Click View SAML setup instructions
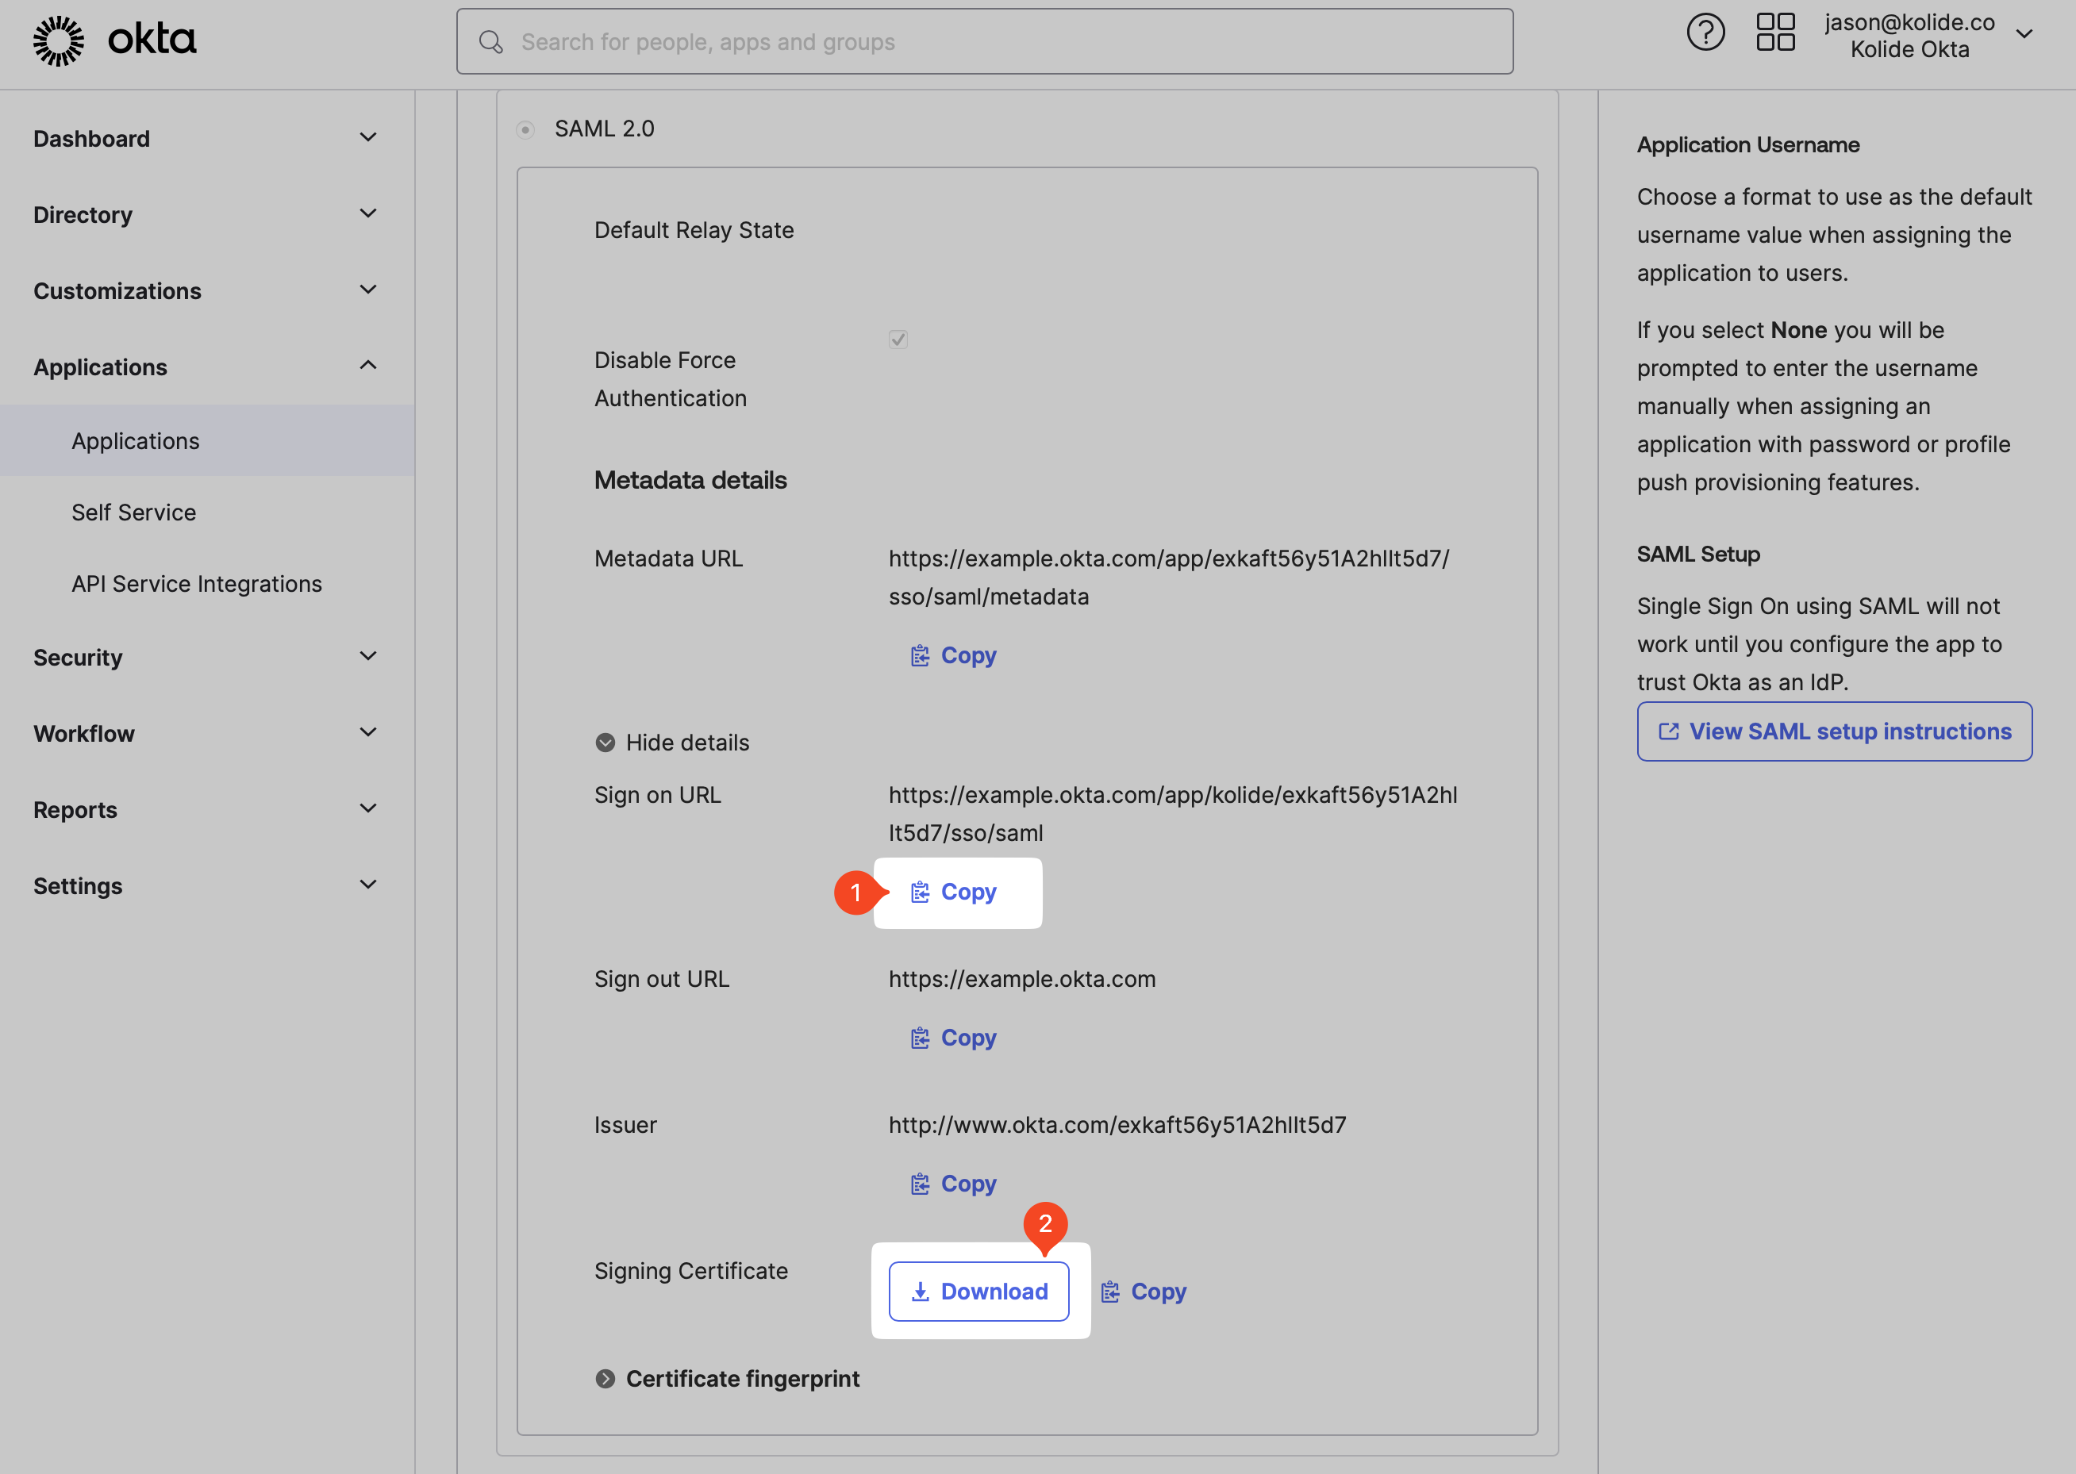 (x=1835, y=731)
